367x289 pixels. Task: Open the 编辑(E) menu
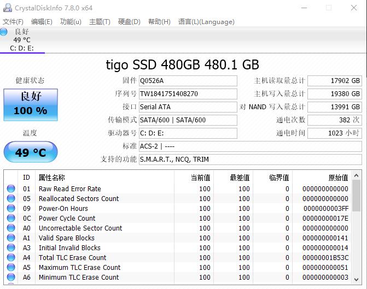point(42,22)
